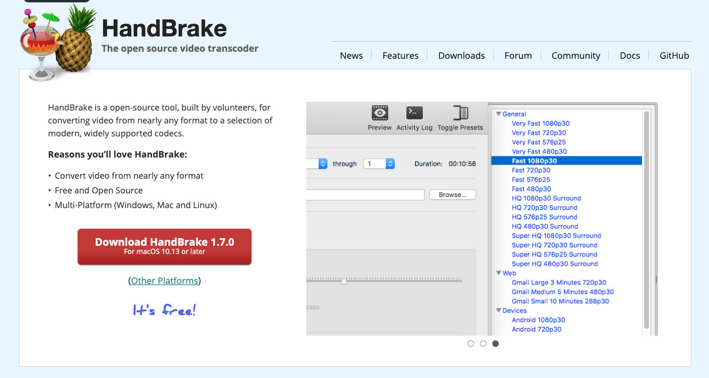
Task: Collapse the Web presets group
Action: 499,273
